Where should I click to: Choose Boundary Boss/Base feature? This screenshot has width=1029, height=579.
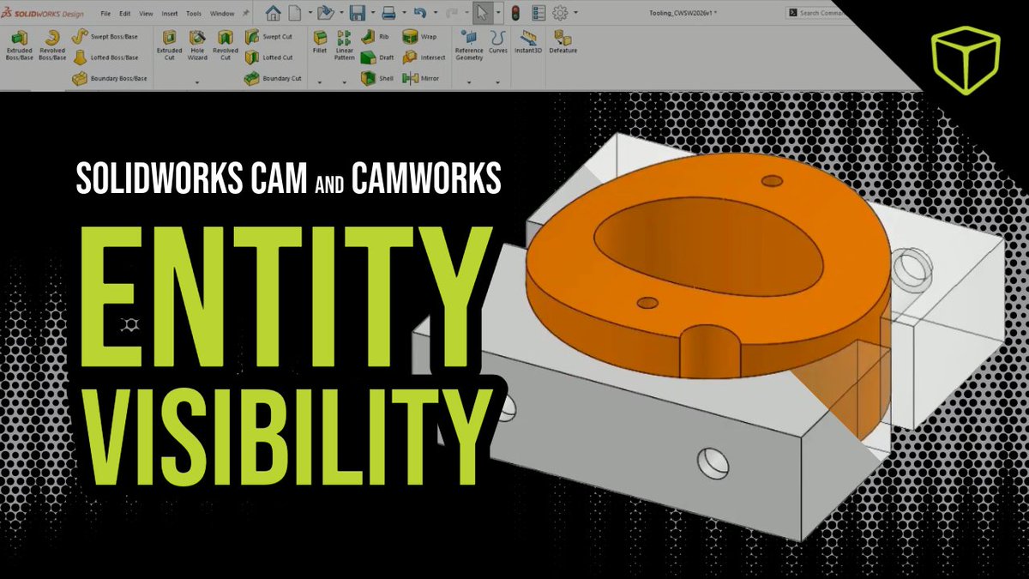pos(109,78)
